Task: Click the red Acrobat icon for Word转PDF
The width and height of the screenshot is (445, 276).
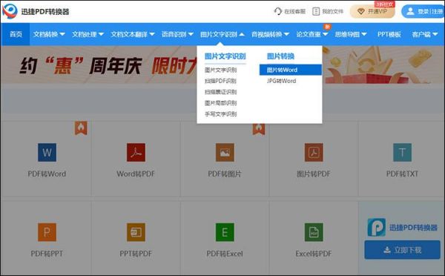Action: tap(136, 153)
